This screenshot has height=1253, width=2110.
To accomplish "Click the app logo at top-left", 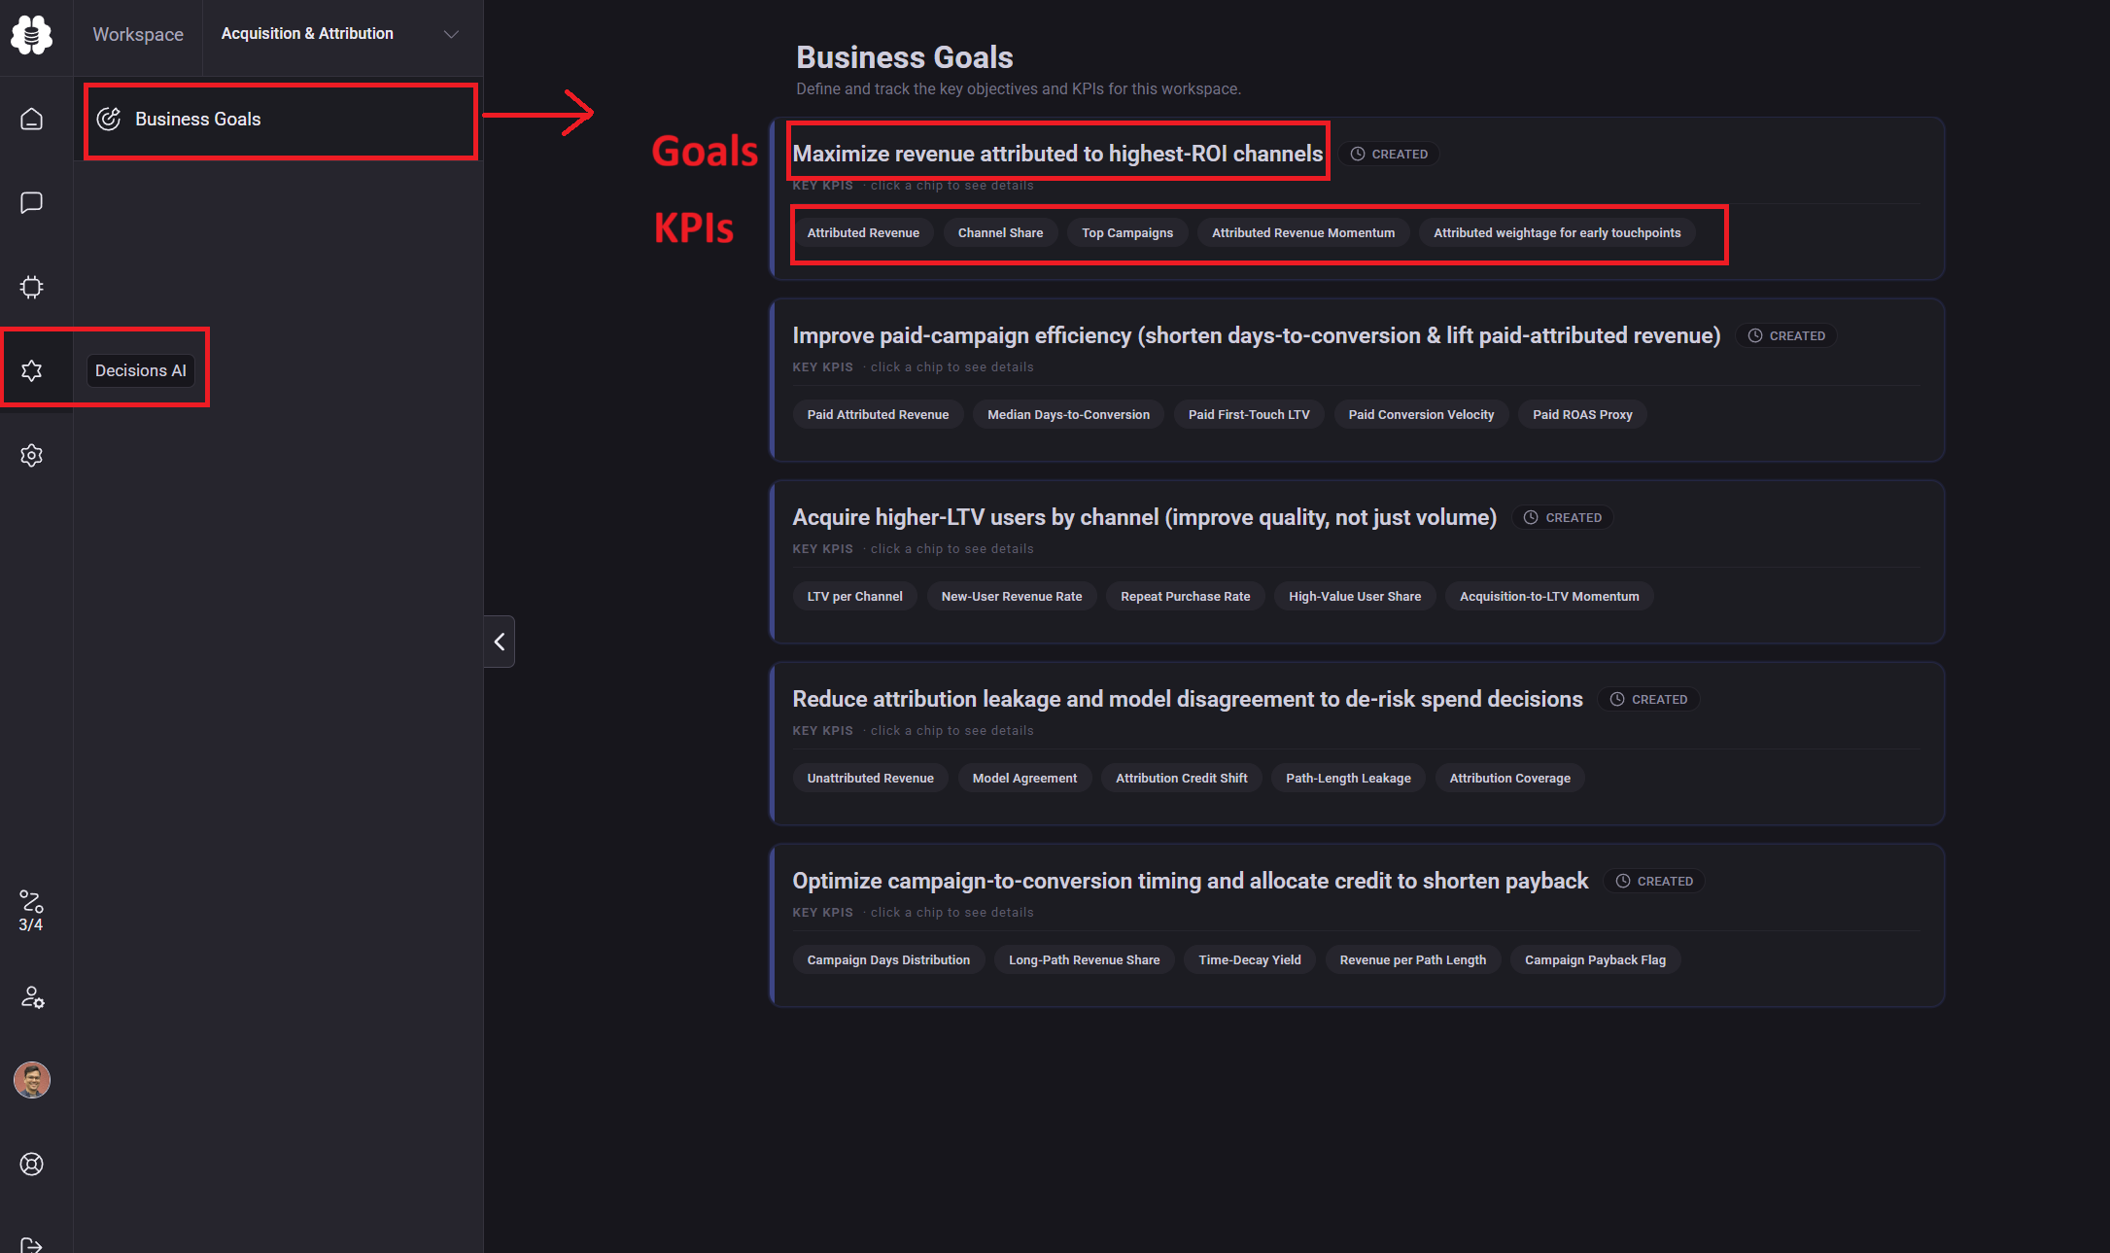I will 31,34.
